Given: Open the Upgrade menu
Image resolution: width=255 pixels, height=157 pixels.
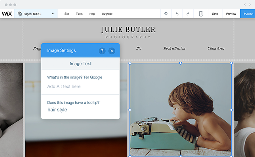Looking at the screenshot, I should 107,14.
